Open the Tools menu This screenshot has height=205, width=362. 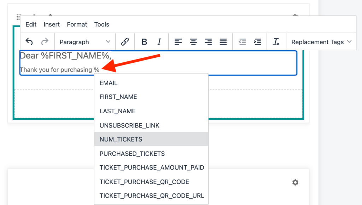101,24
